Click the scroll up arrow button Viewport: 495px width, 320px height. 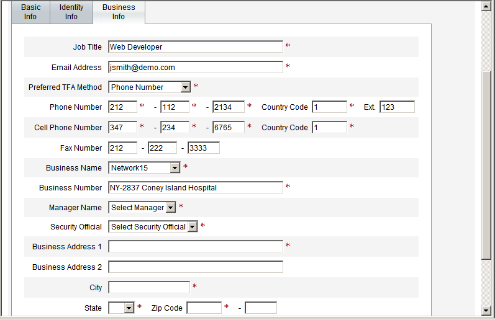(486, 7)
